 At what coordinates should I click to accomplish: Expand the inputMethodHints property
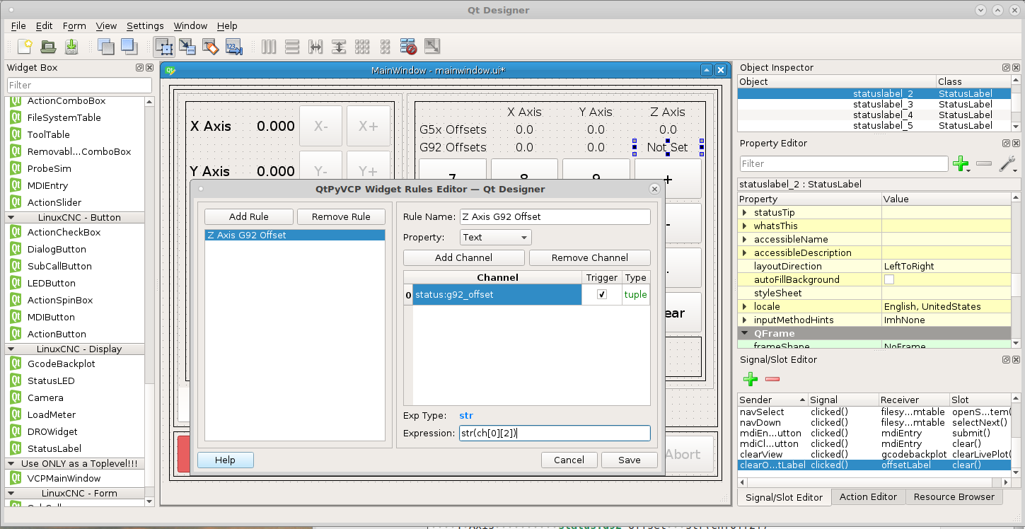(744, 320)
